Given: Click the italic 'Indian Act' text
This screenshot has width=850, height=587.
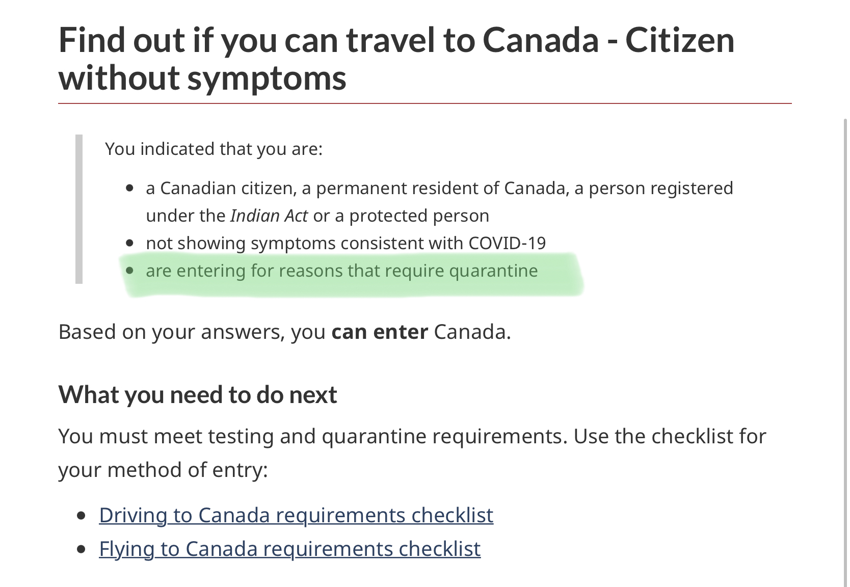Looking at the screenshot, I should click(269, 216).
